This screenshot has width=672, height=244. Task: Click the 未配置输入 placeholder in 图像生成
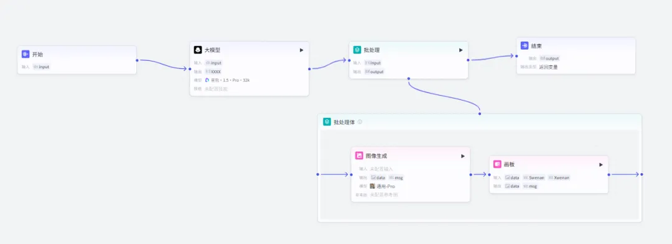click(x=381, y=169)
